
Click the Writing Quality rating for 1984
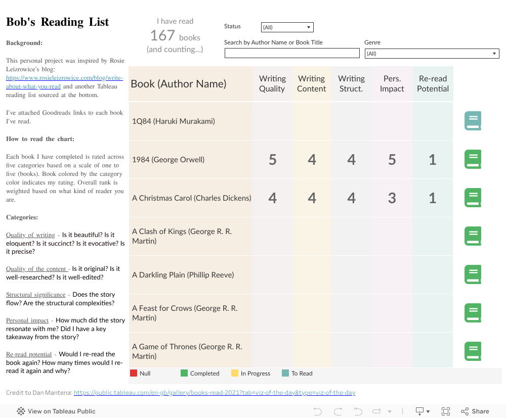(x=272, y=160)
